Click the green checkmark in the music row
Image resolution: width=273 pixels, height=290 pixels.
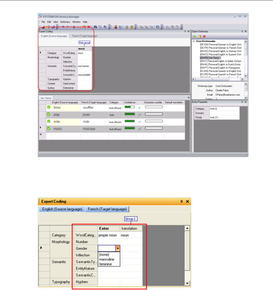(140, 129)
